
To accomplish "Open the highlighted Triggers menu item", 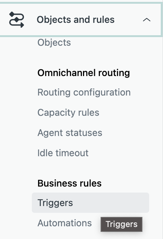I will (x=90, y=203).
